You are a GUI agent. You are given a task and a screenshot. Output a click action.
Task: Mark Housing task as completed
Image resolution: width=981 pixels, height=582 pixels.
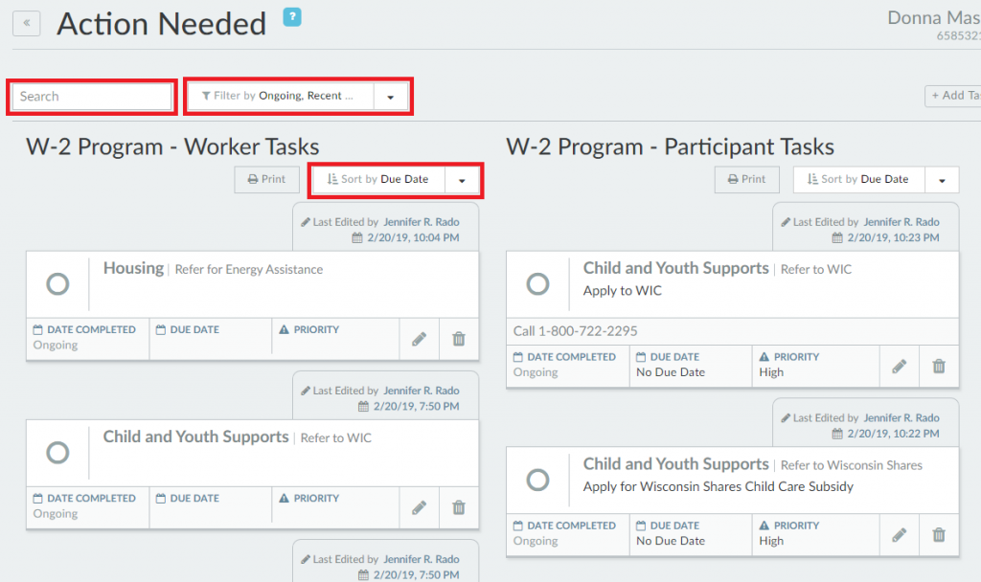click(57, 283)
